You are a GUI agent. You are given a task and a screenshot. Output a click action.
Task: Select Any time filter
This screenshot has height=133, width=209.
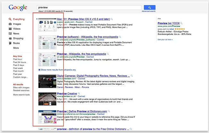click(17, 56)
